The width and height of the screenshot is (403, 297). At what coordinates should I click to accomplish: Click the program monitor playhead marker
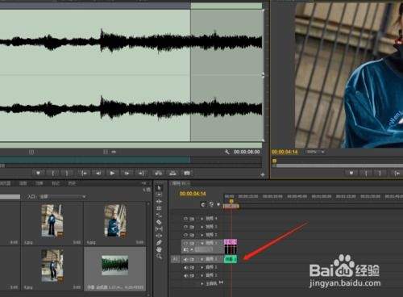tap(274, 161)
